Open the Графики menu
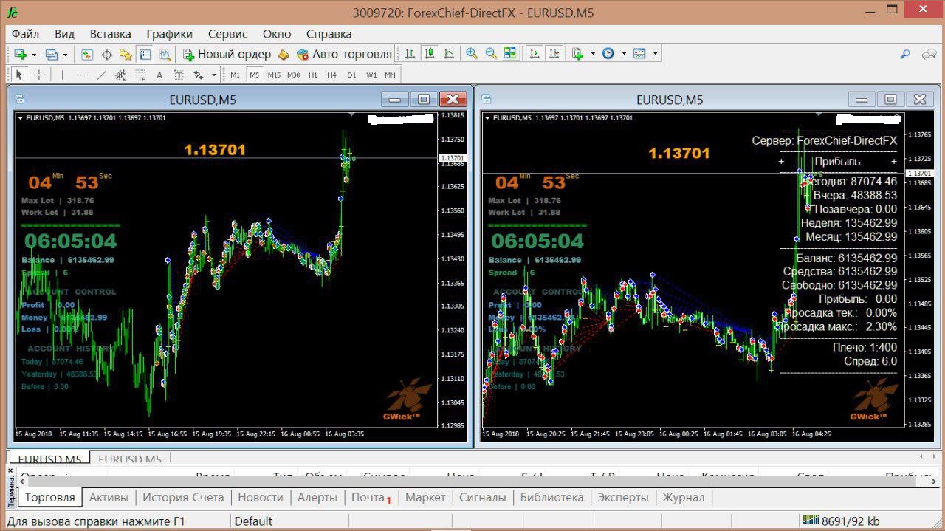The width and height of the screenshot is (945, 531). tap(170, 34)
